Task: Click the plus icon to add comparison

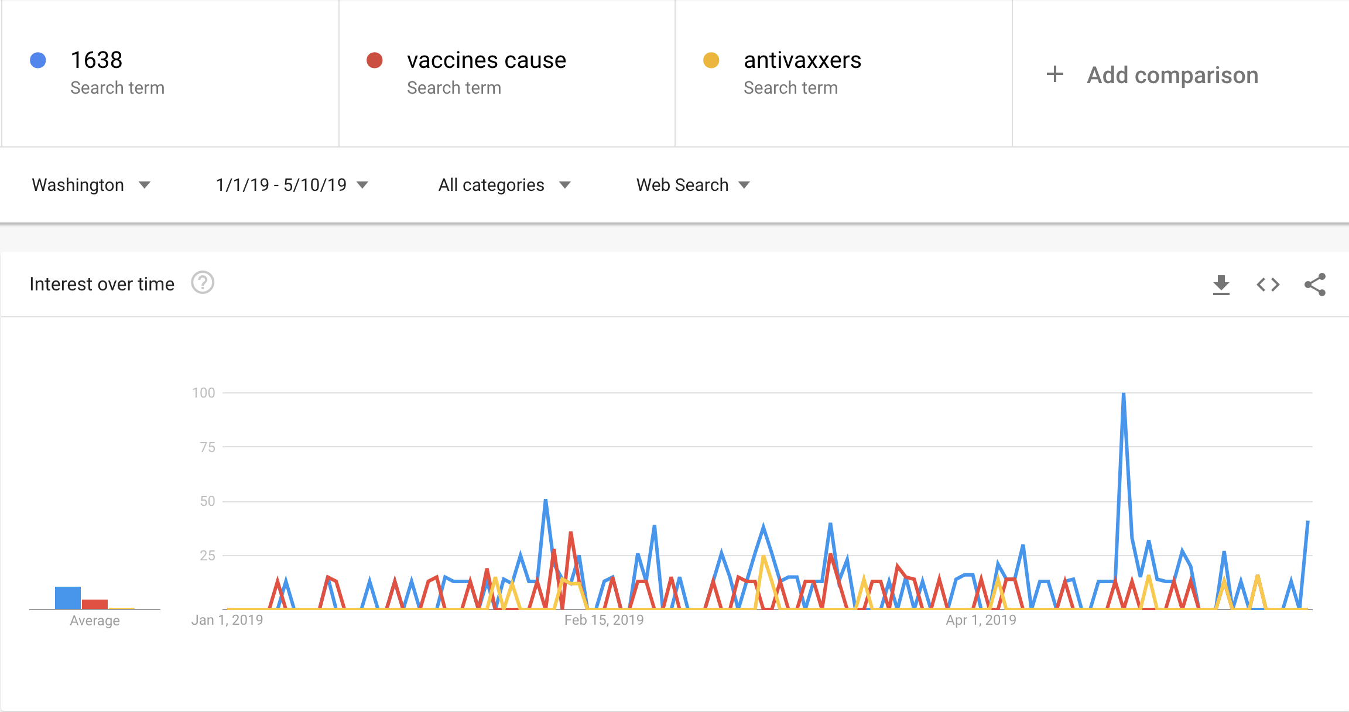Action: point(1055,74)
